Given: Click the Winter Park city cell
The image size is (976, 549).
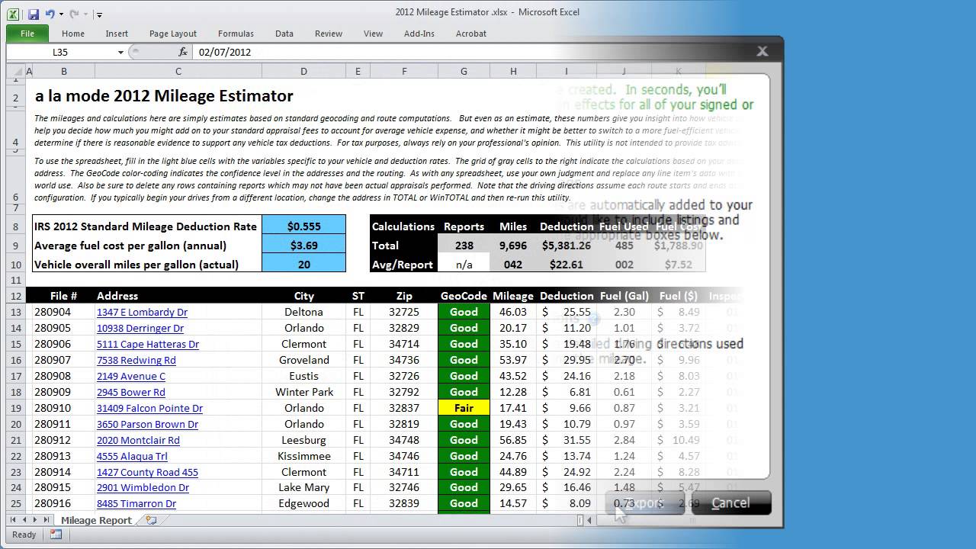Looking at the screenshot, I should tap(303, 392).
